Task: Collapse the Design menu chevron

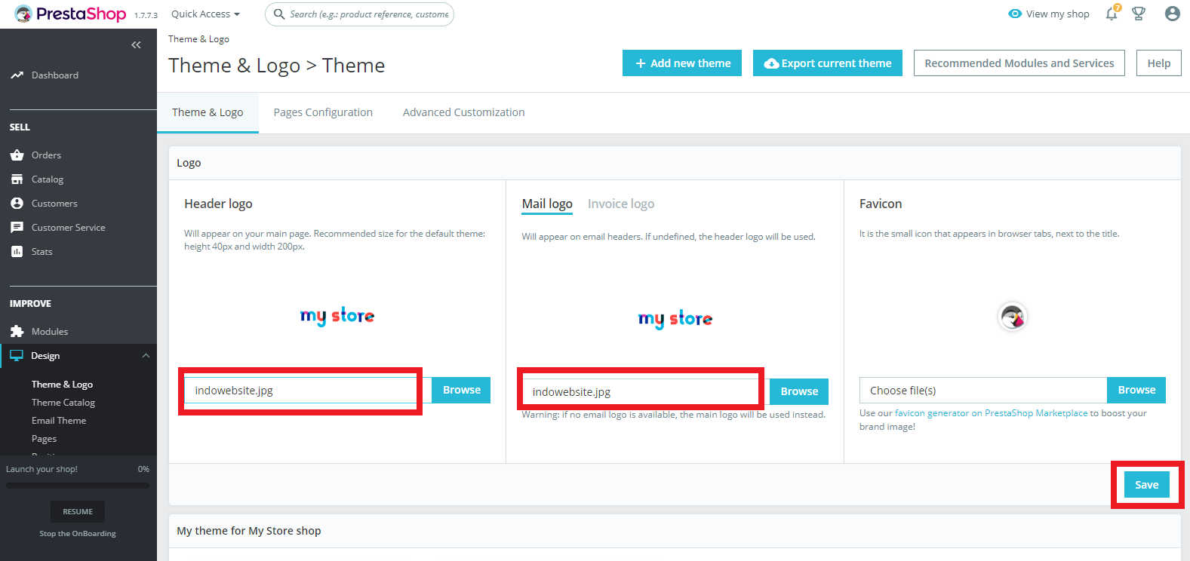Action: click(x=146, y=356)
